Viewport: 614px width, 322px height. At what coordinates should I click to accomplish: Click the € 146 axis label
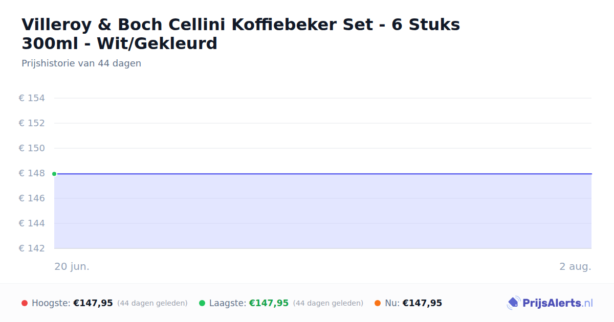[x=32, y=198]
